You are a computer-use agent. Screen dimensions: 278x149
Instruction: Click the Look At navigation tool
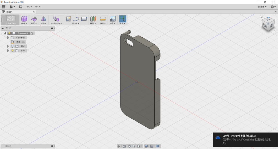pyautogui.click(x=125, y=146)
